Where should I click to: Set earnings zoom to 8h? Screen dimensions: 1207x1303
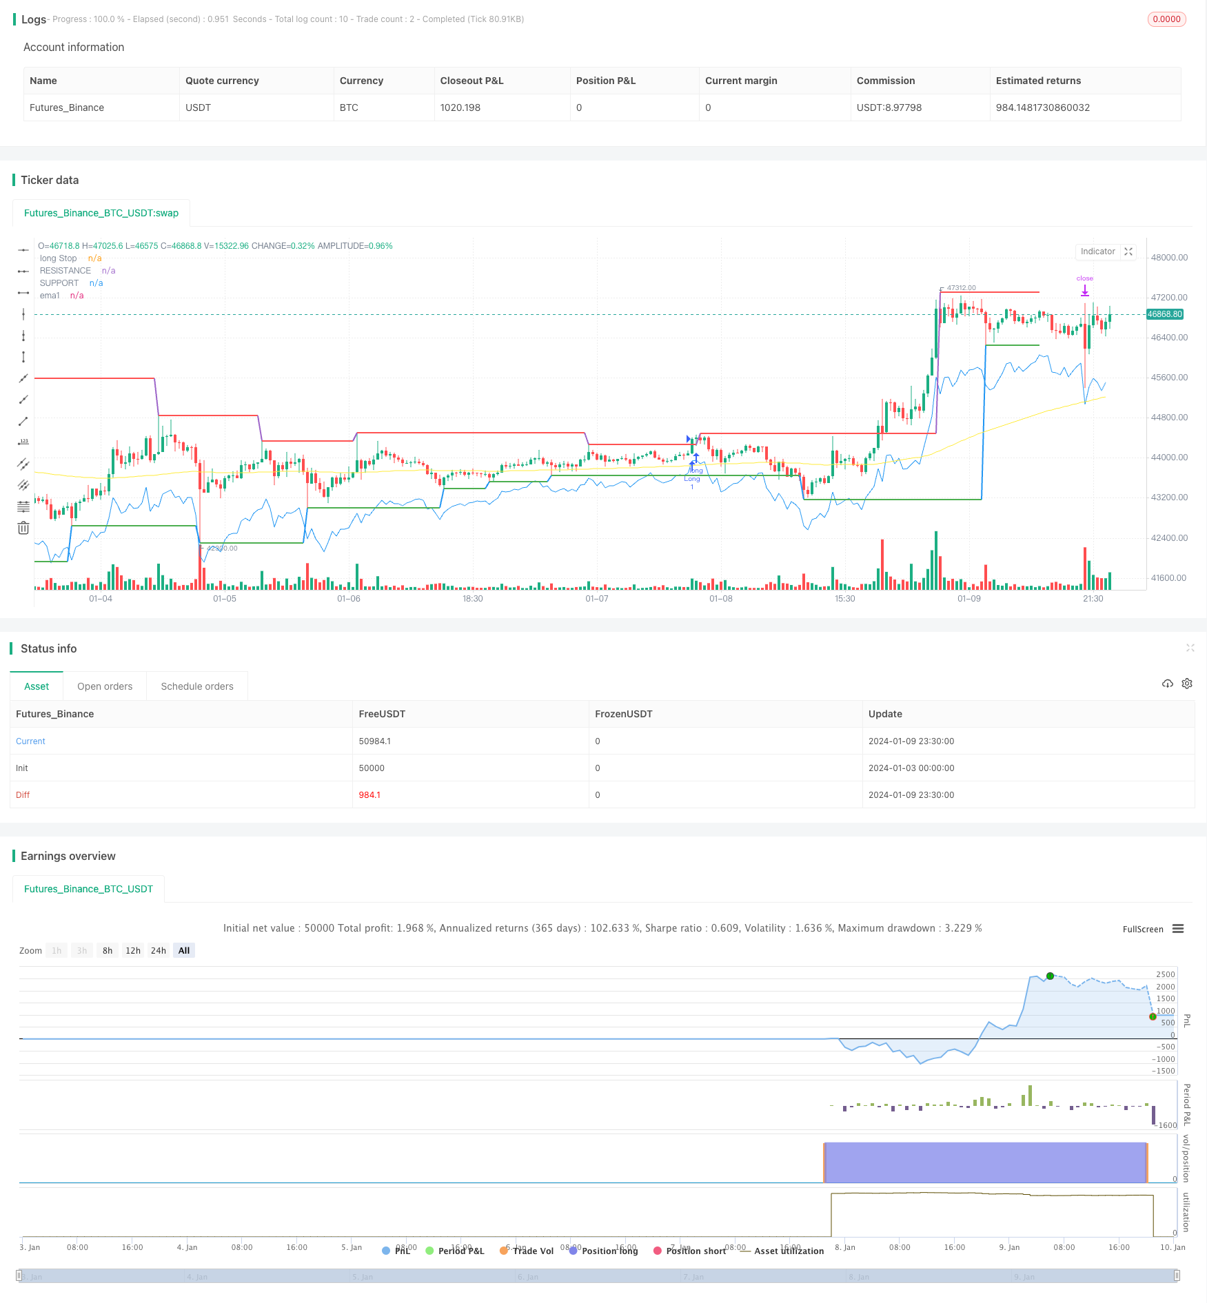point(108,950)
